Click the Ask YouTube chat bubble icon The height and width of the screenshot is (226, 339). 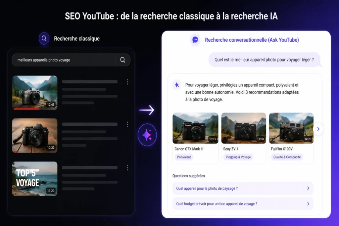[x=195, y=40]
